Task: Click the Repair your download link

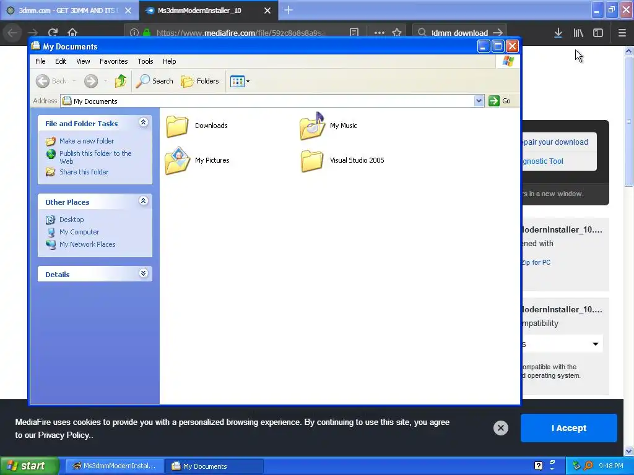Action: pos(555,142)
